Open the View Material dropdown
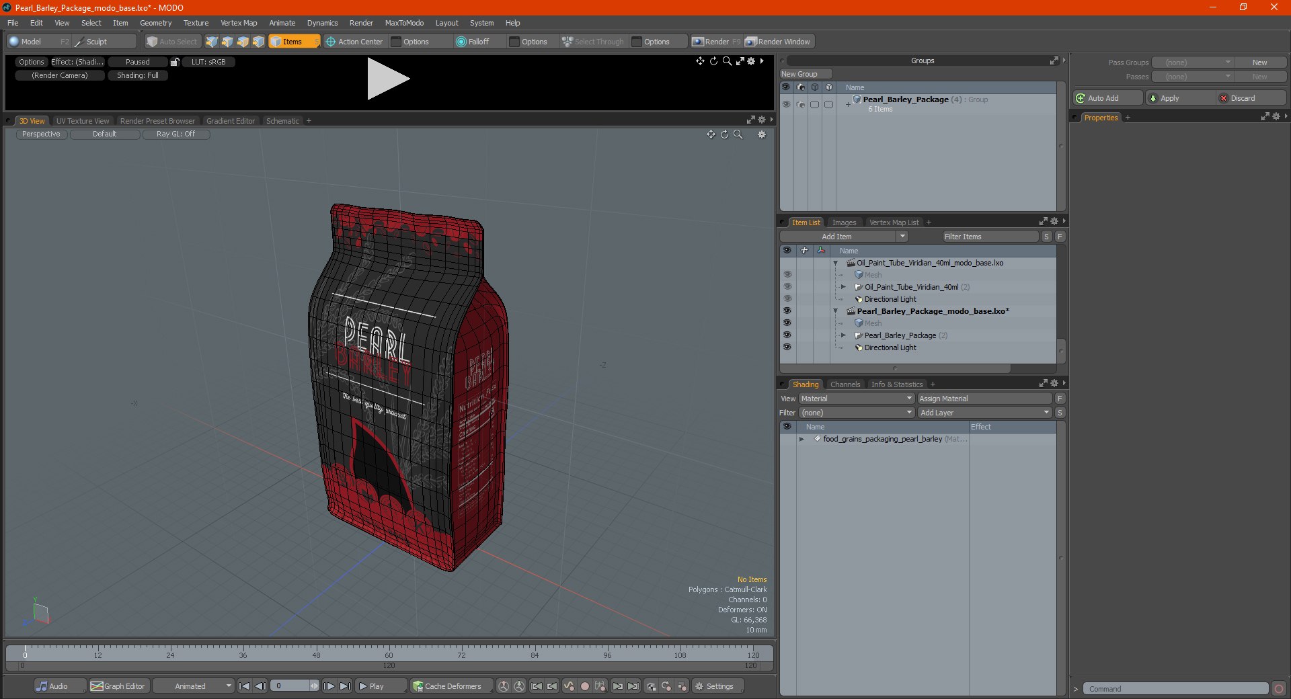Viewport: 1291px width, 699px height. point(856,399)
